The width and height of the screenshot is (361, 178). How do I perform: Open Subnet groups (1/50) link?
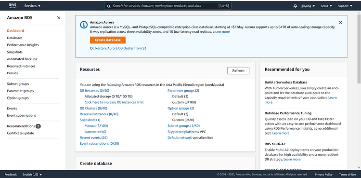tap(184, 126)
